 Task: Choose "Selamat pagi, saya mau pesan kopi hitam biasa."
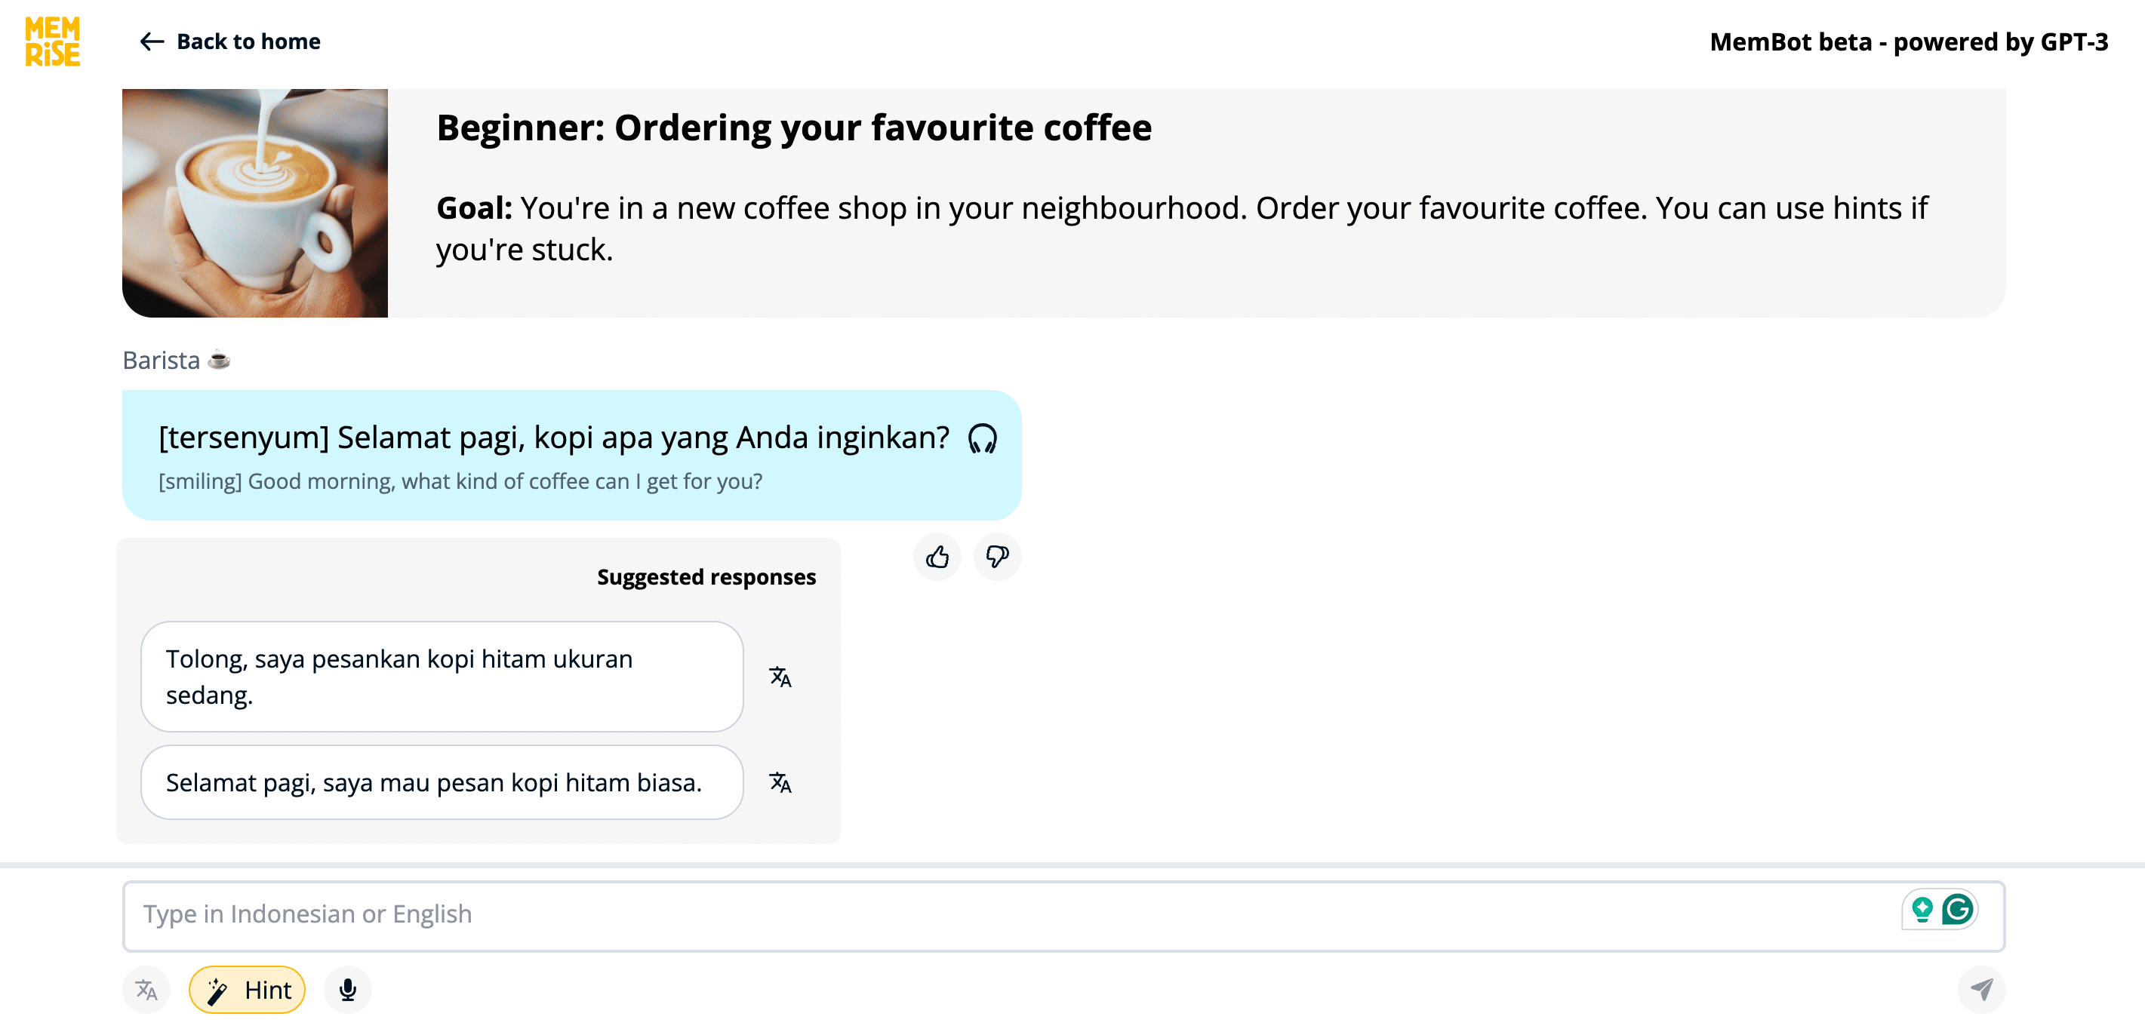442,783
